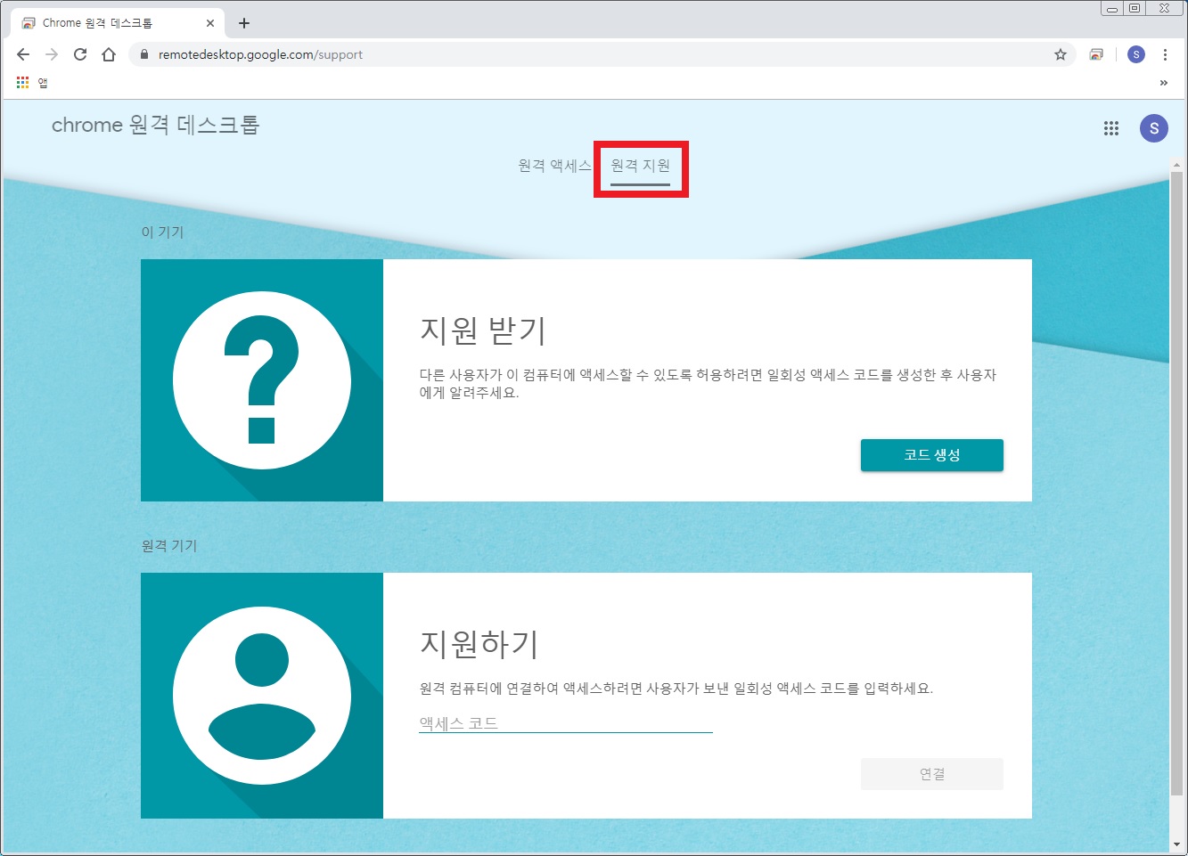This screenshot has width=1188, height=856.
Task: Click the 지원하기 heading
Action: tap(479, 644)
